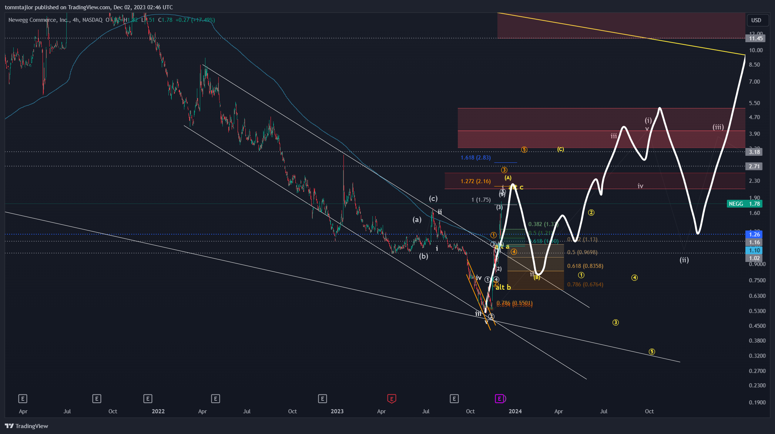The height and width of the screenshot is (434, 775).
Task: Select the 11.45 price level tag
Action: click(x=755, y=38)
